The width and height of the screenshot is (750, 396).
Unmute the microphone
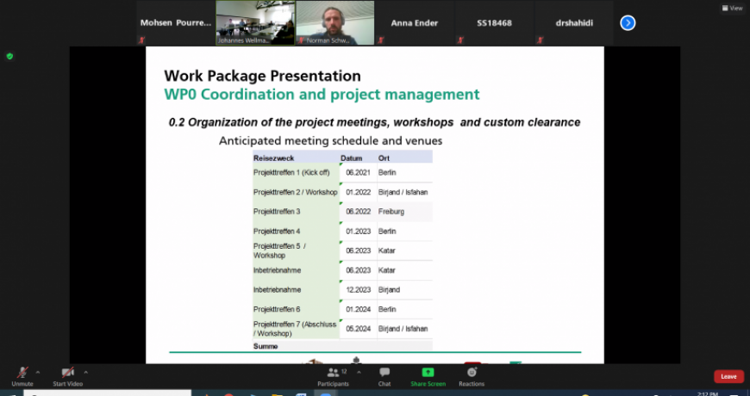click(22, 376)
